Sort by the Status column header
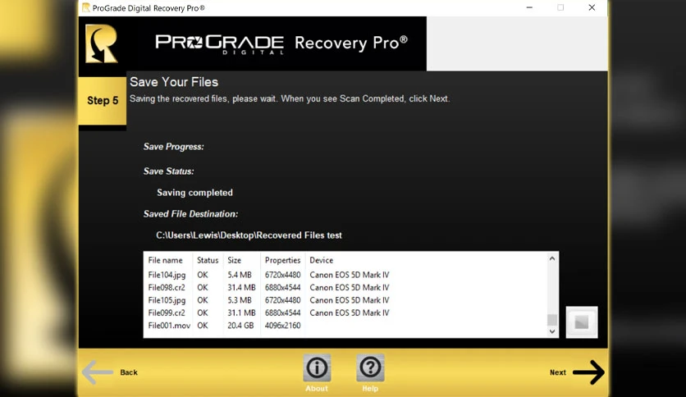Screen dimensions: 686x397 point(208,260)
